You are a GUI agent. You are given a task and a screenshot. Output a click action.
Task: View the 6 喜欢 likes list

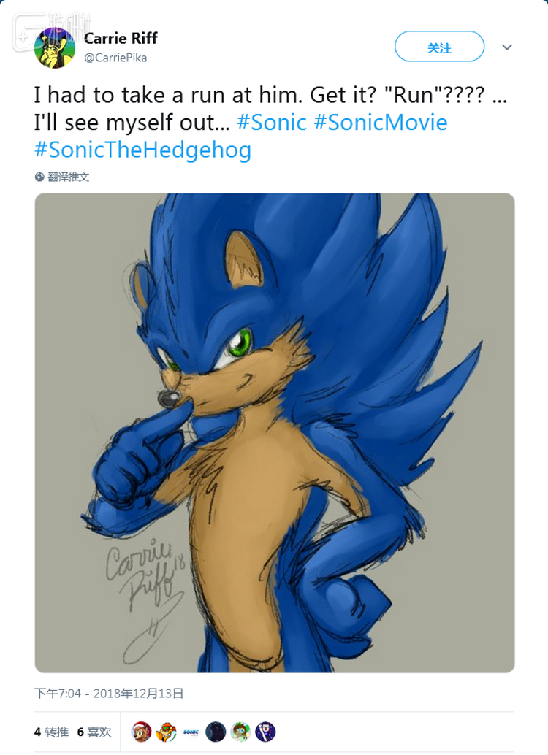(x=94, y=732)
